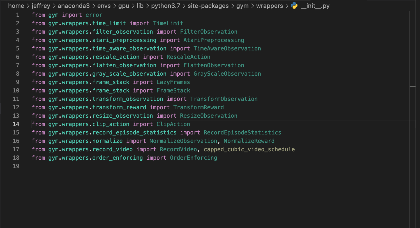Screen dimensions: 420x228
Task: Click "jeffrey" in the breadcrumb path
Action: point(41,6)
